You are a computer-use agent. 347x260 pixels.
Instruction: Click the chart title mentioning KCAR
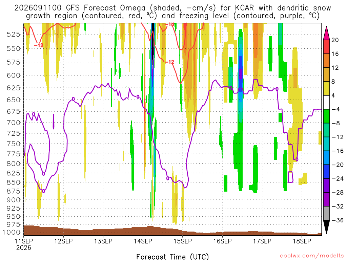click(x=172, y=12)
